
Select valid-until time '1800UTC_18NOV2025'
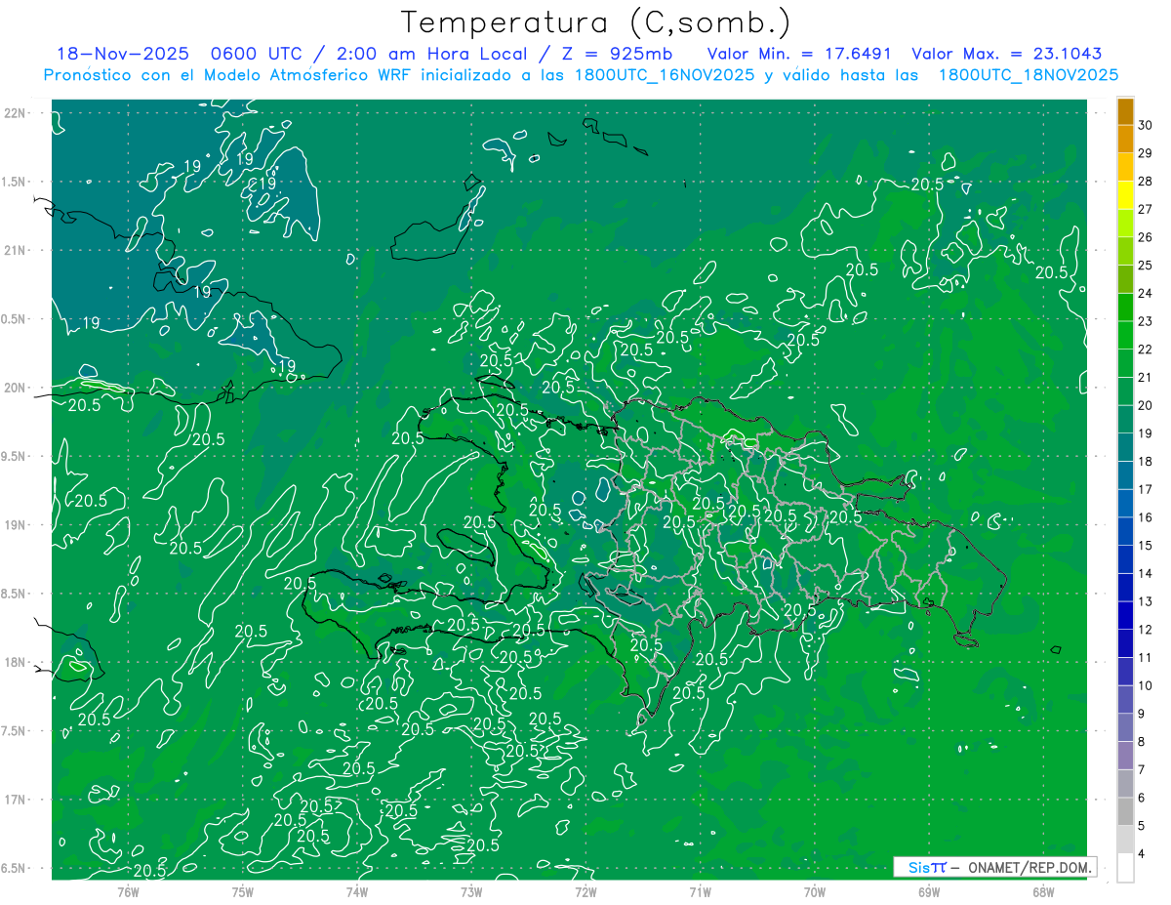[x=1029, y=75]
